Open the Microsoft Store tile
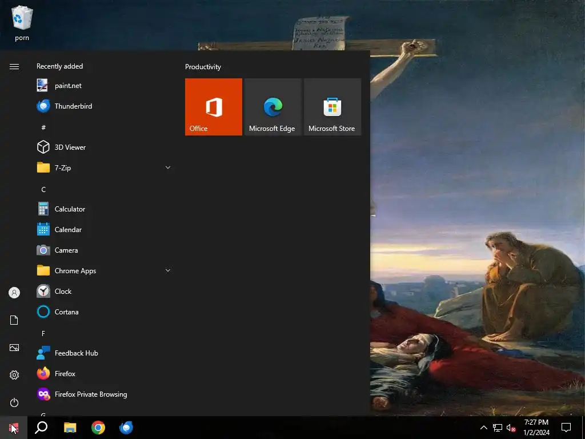 (332, 107)
